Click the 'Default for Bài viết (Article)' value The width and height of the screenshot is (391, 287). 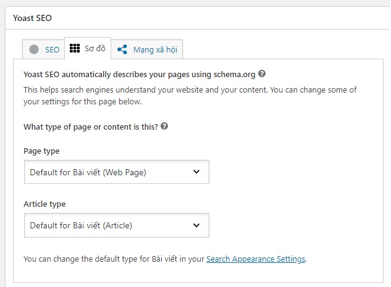(x=81, y=226)
